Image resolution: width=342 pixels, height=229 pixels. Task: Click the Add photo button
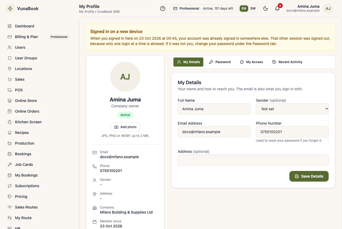(125, 127)
